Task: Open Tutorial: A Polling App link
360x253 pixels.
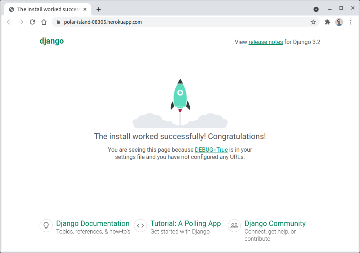Action: (x=185, y=223)
